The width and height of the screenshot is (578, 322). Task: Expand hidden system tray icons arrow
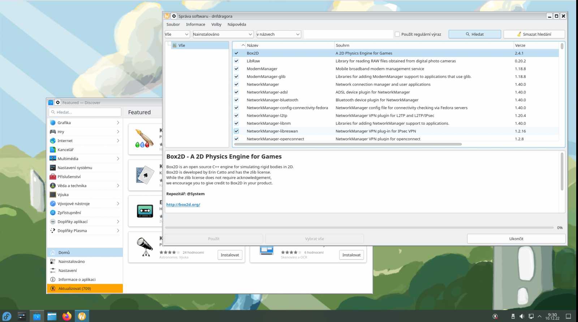point(540,316)
